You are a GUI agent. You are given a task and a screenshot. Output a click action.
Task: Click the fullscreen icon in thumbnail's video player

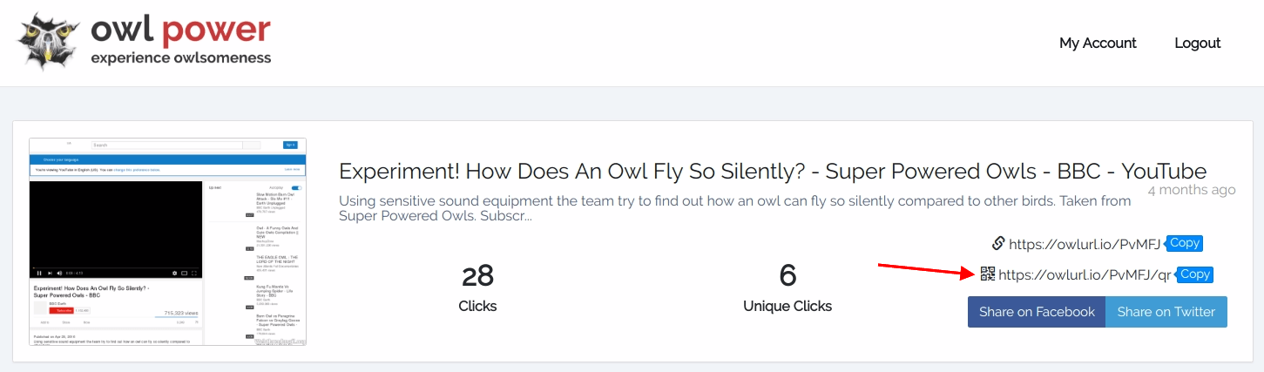[194, 273]
